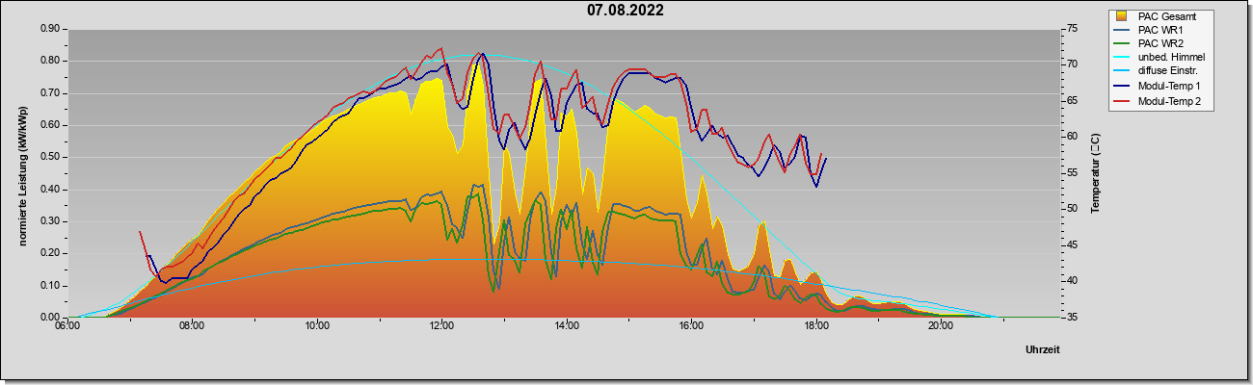Image resolution: width=1253 pixels, height=385 pixels.
Task: Click the 35 temperature axis value
Action: pos(1072,318)
